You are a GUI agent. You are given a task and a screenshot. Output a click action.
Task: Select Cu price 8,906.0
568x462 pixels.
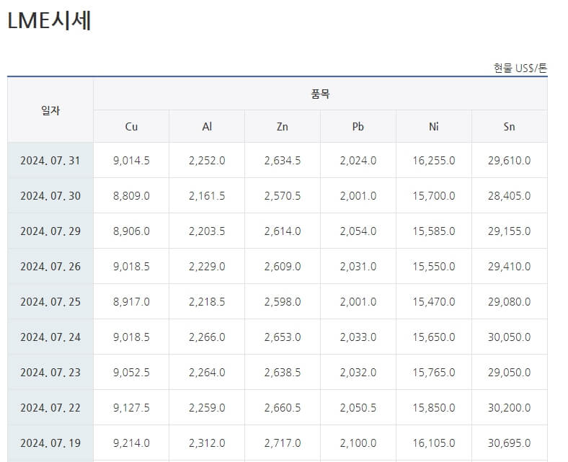pyautogui.click(x=131, y=231)
